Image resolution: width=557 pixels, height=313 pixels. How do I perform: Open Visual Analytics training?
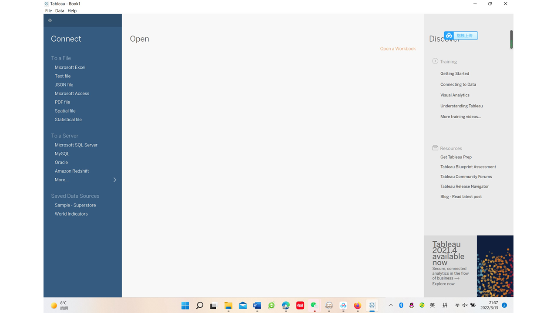pyautogui.click(x=455, y=95)
